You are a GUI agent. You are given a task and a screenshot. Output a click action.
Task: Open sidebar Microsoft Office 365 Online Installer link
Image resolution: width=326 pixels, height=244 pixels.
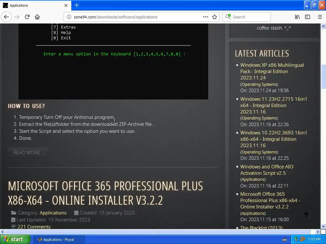coord(270,200)
